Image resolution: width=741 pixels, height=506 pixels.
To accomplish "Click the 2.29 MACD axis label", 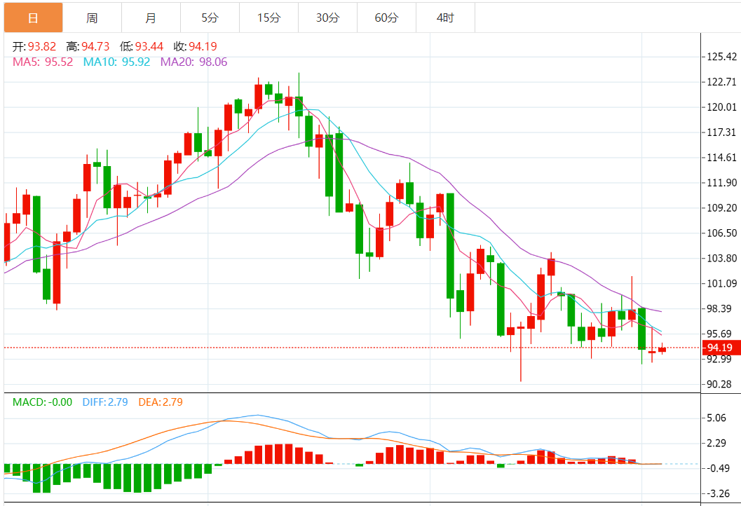I will pos(716,443).
